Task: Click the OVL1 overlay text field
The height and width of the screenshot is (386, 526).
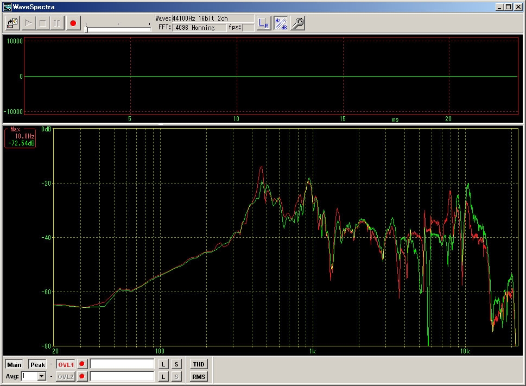Action: (x=122, y=364)
